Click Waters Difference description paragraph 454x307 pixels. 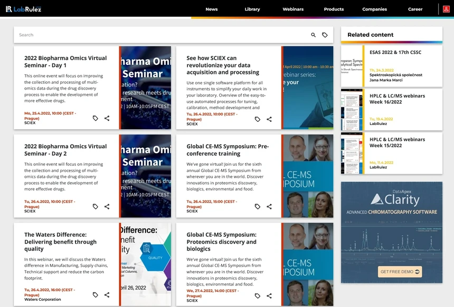point(66,268)
